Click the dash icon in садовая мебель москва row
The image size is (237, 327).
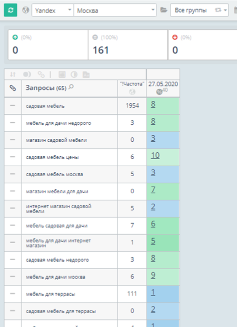[x=12, y=174]
